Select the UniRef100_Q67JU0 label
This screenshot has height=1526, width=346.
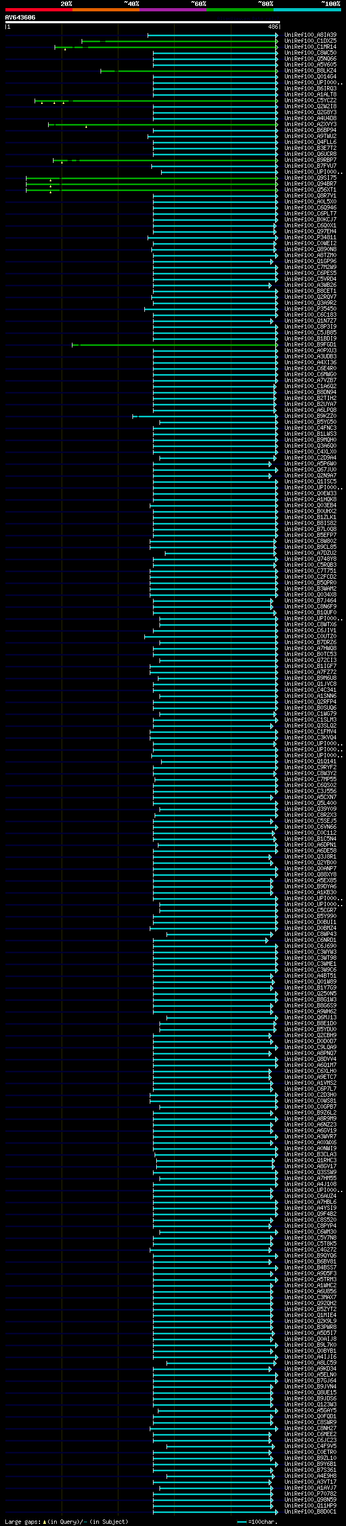click(310, 470)
